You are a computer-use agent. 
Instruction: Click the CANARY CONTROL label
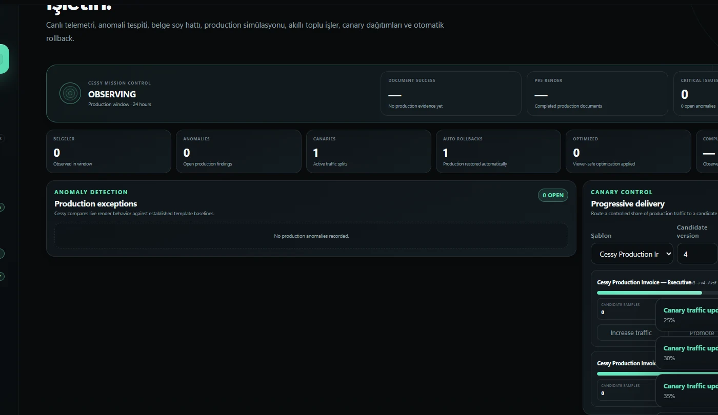coord(622,192)
